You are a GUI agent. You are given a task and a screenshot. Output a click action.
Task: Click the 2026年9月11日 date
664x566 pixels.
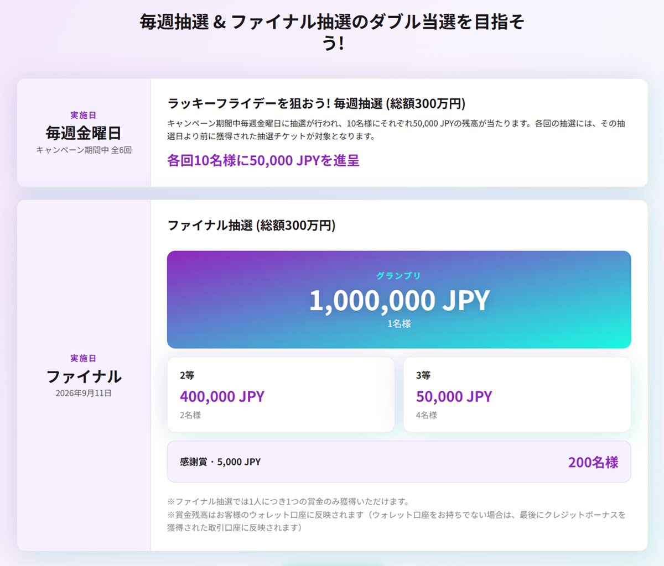[x=84, y=393]
